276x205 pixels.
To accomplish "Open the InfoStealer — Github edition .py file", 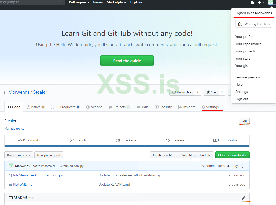I will (38, 175).
